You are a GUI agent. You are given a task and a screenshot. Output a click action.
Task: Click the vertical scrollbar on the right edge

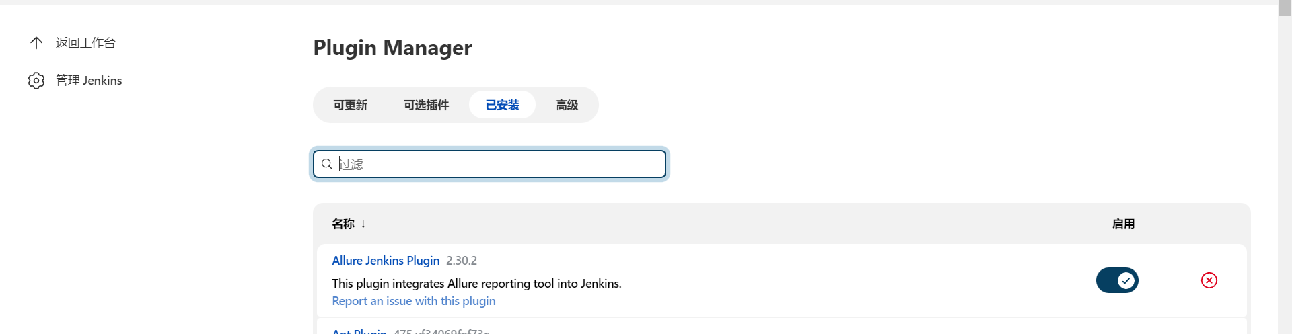1285,168
